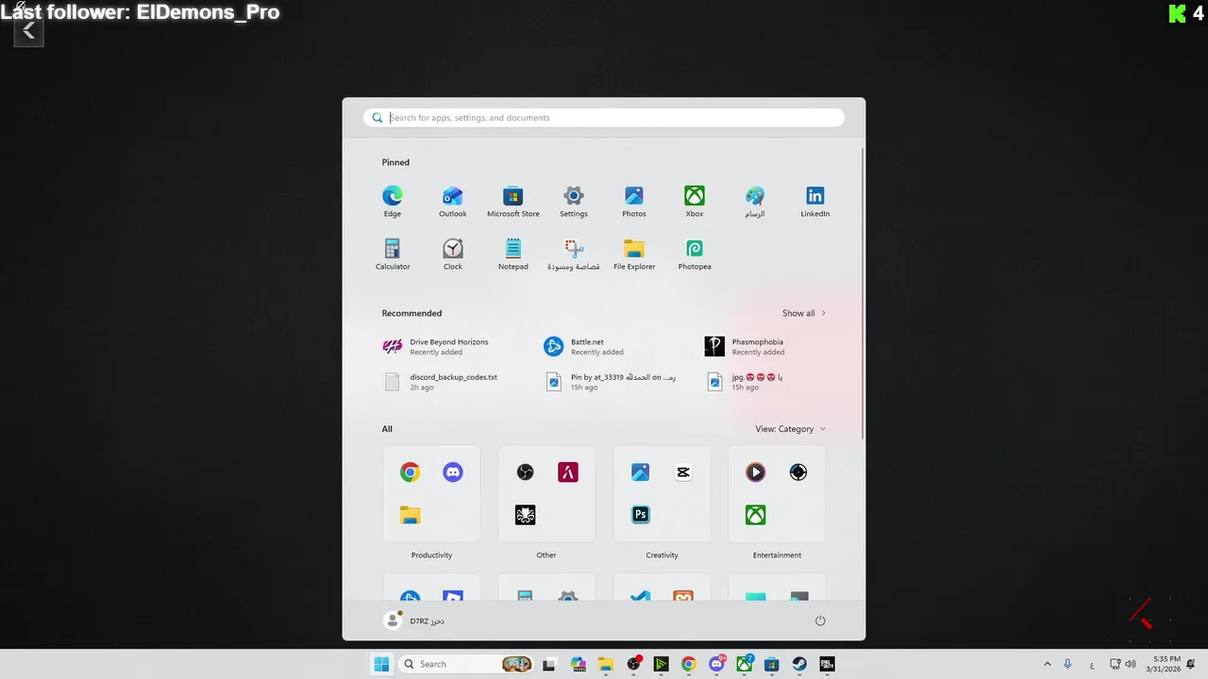Open pinned File Explorer
The height and width of the screenshot is (679, 1208).
coord(634,254)
